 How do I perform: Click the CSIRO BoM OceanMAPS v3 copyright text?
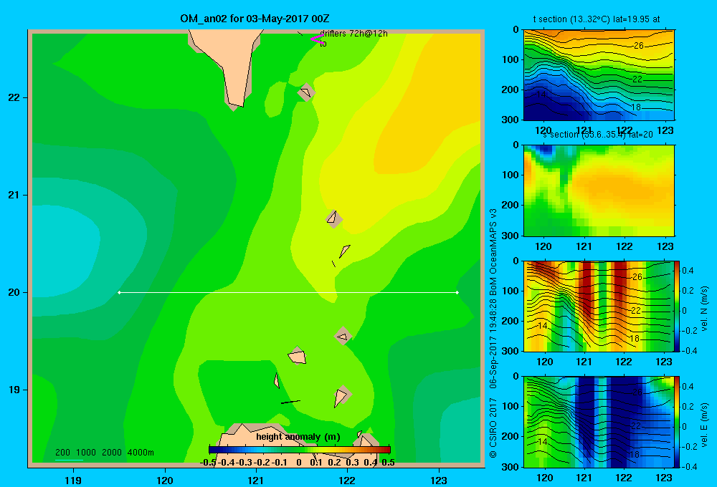[x=493, y=334]
